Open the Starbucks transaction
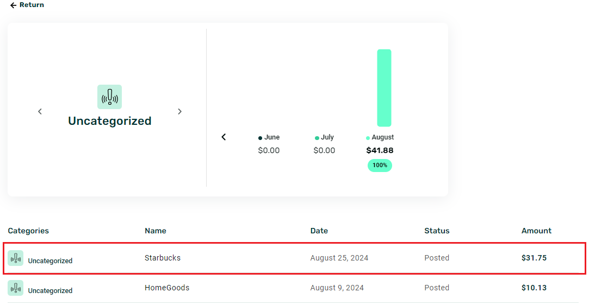The image size is (589, 305). pyautogui.click(x=163, y=258)
